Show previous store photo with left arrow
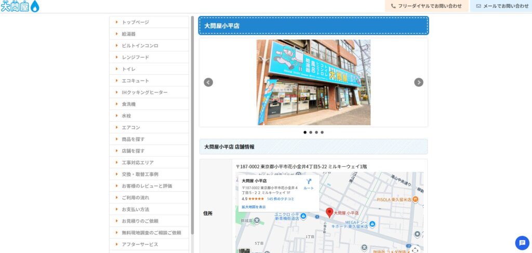 tap(208, 82)
